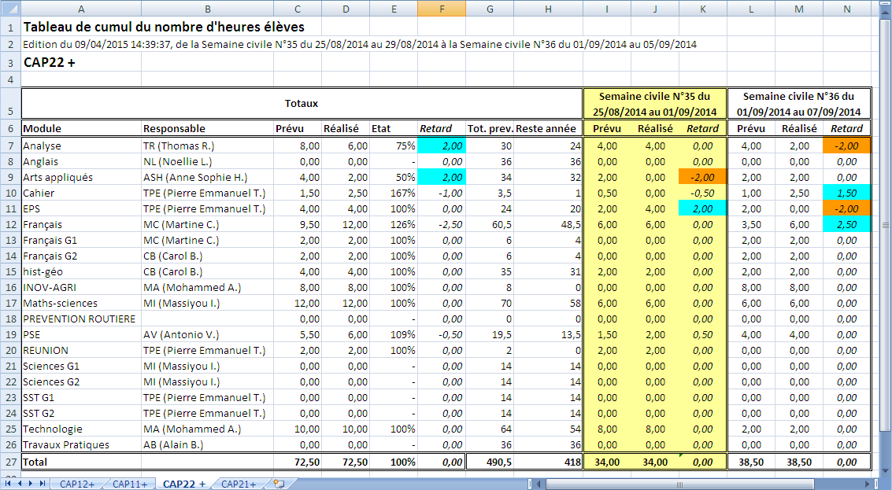Click the "ASH (Anne Sophie H.)" cell

click(208, 177)
